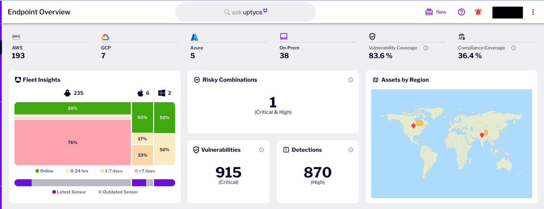Show Detections card info icon

350,150
